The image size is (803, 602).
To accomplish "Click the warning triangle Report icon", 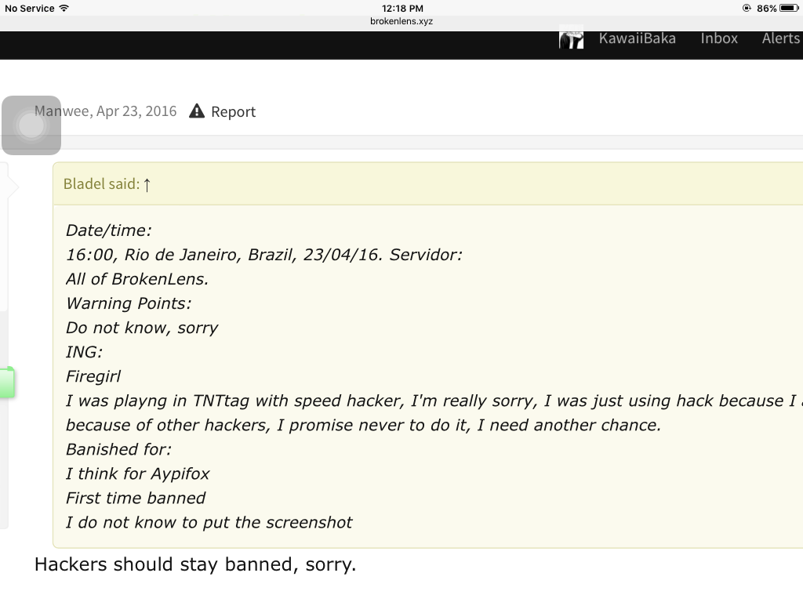I will point(197,111).
